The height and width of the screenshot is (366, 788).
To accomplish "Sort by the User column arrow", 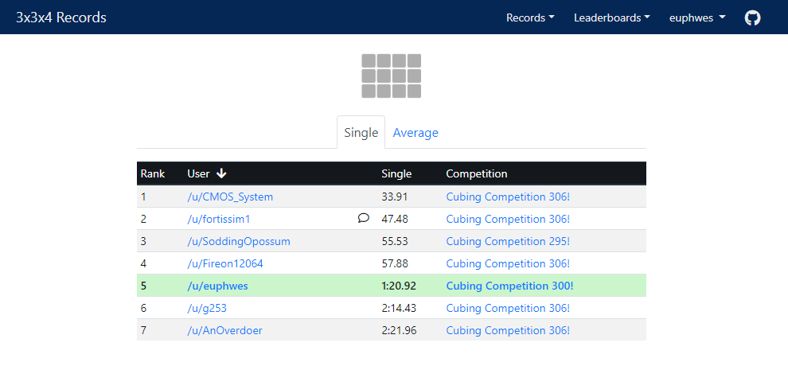I will 221,173.
